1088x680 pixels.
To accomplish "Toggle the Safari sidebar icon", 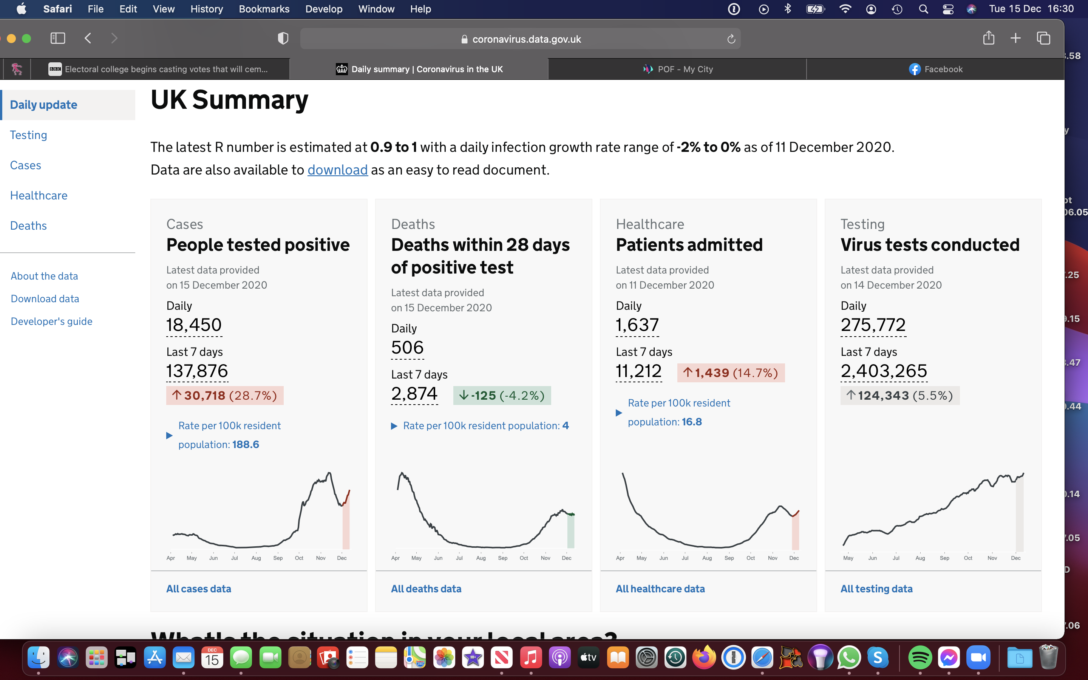I will (x=57, y=38).
